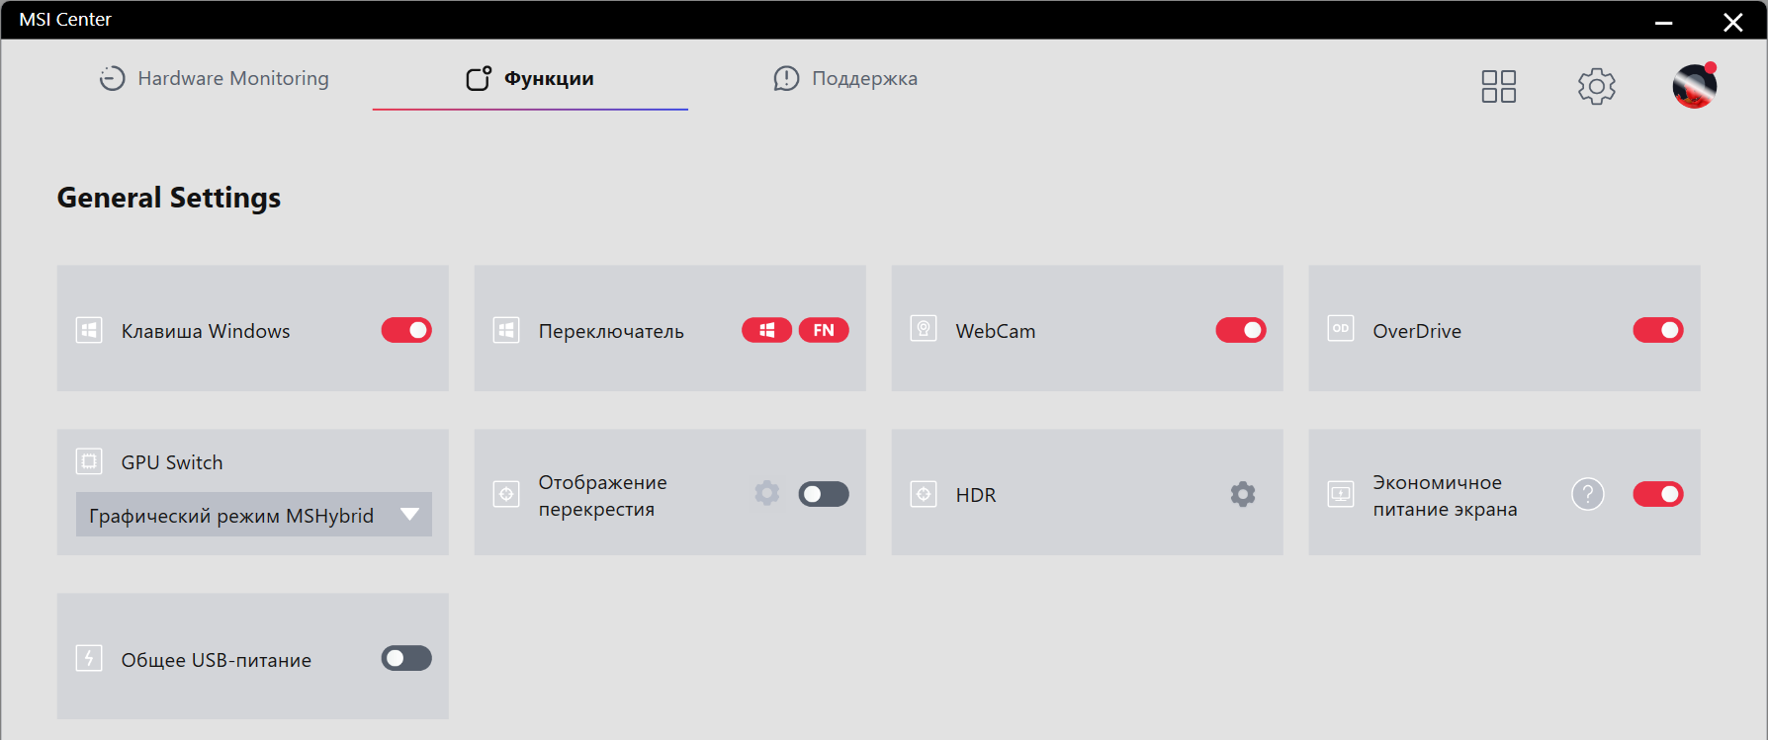This screenshot has height=740, width=1768.
Task: Click the General Settings heading
Action: pos(169,199)
